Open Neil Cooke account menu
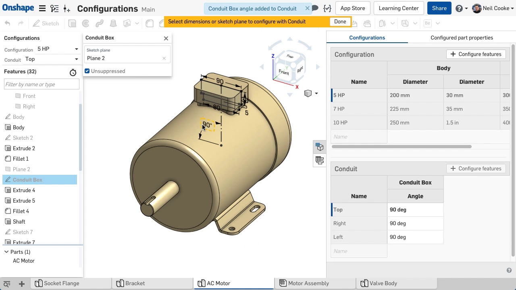Screen dimensions: 516x290 click(492, 8)
